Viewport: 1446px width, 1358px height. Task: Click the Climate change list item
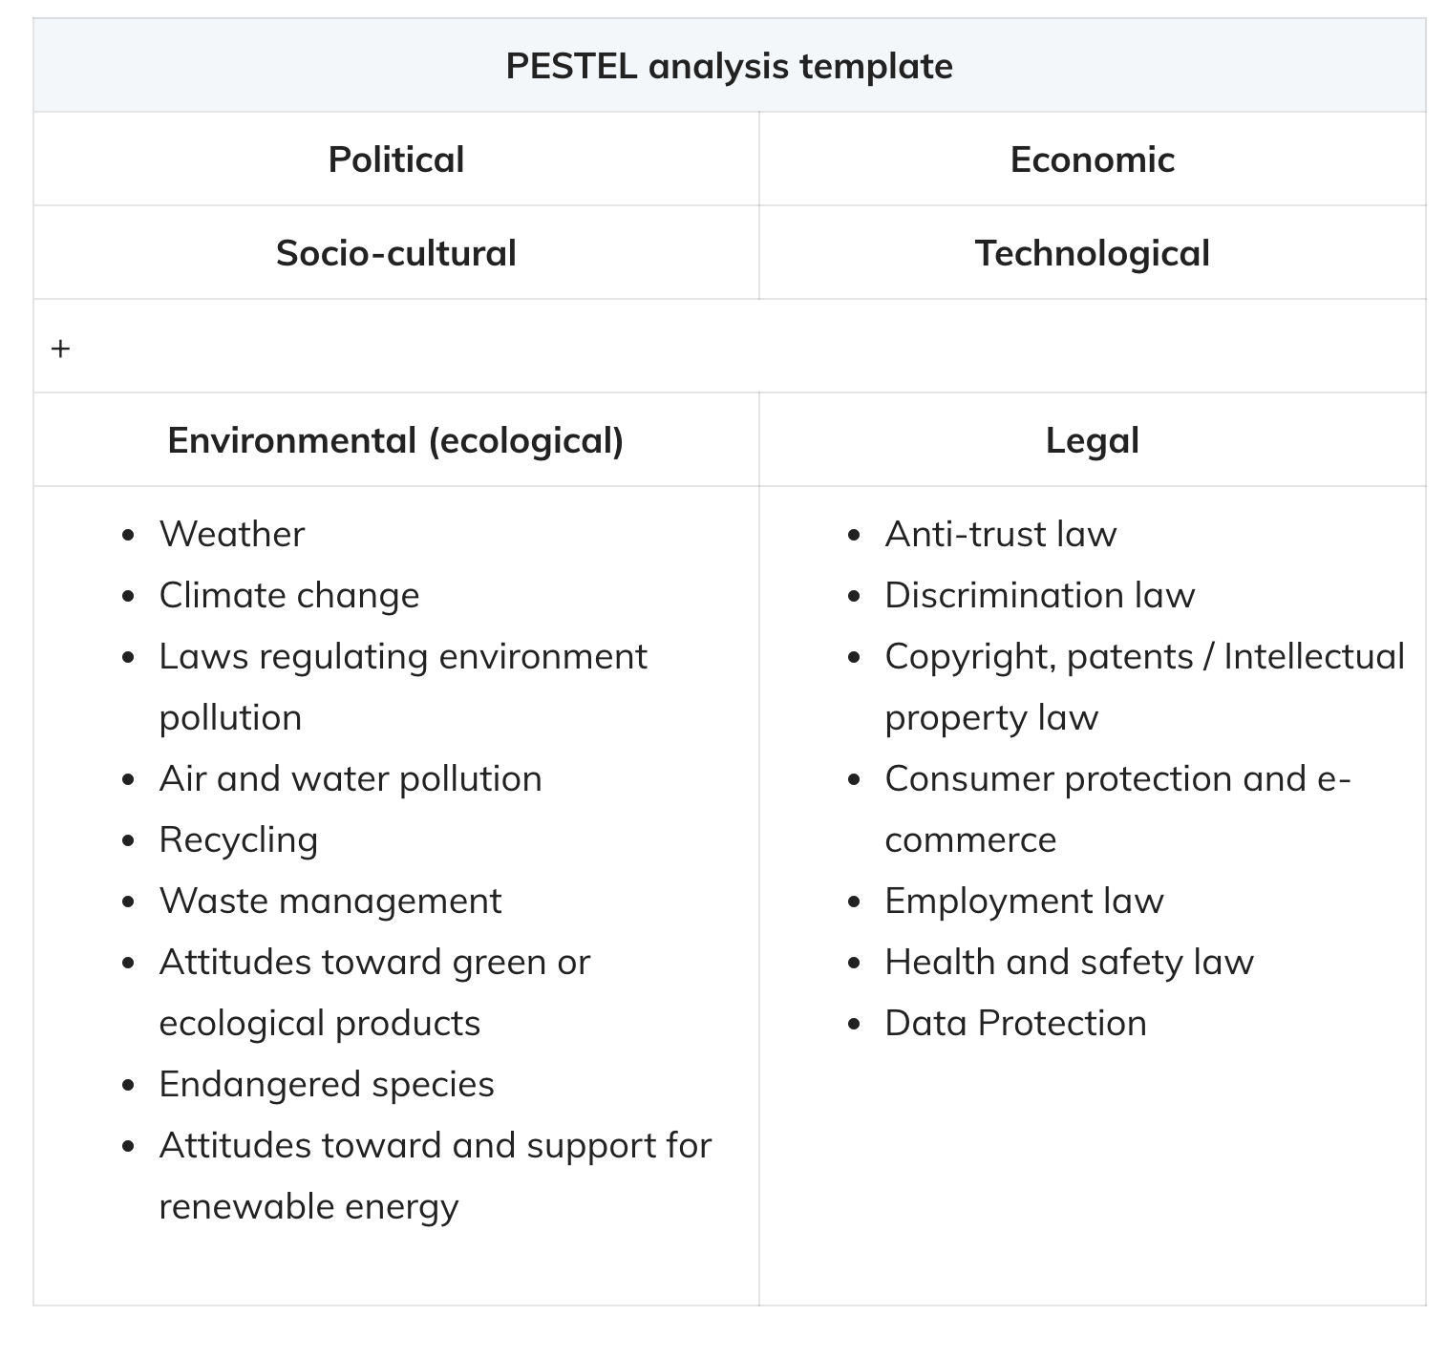pyautogui.click(x=289, y=595)
